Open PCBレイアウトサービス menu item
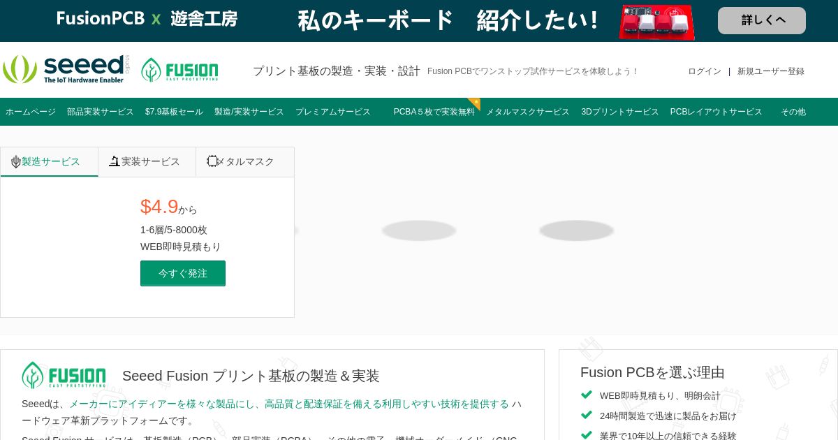The height and width of the screenshot is (440, 838). click(x=716, y=112)
